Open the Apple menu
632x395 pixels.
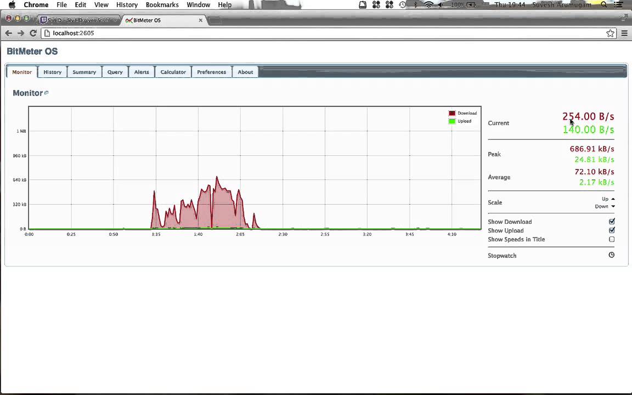point(12,5)
